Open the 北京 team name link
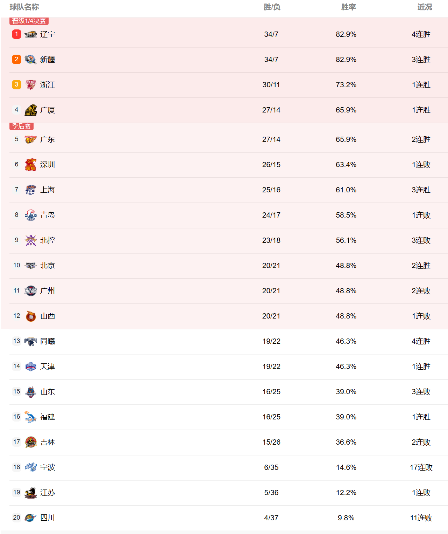 48,266
